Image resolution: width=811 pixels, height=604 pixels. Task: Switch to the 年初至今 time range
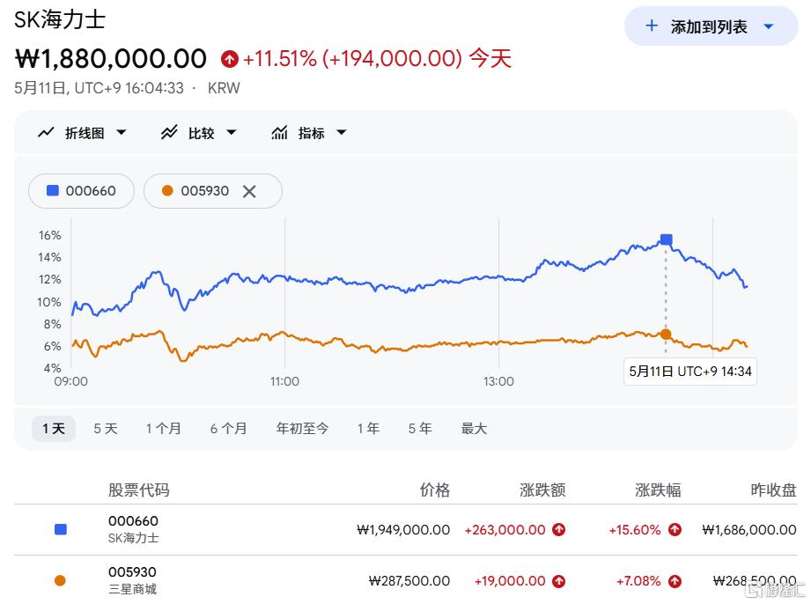(303, 429)
